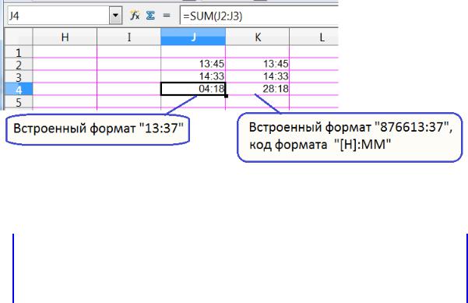Select row 1 header
The height and width of the screenshot is (303, 468).
click(x=19, y=52)
